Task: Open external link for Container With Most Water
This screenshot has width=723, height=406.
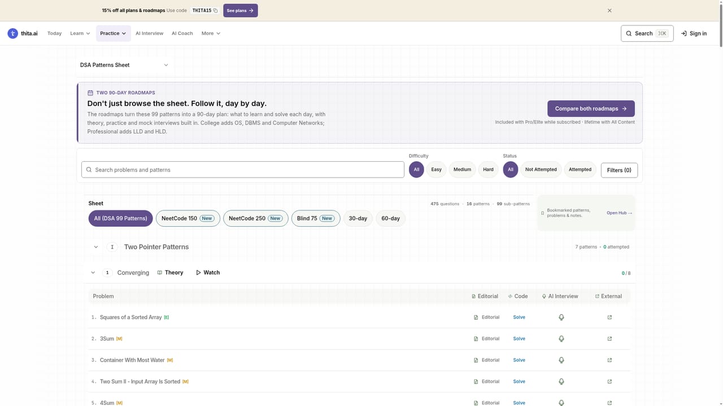Action: coord(609,360)
